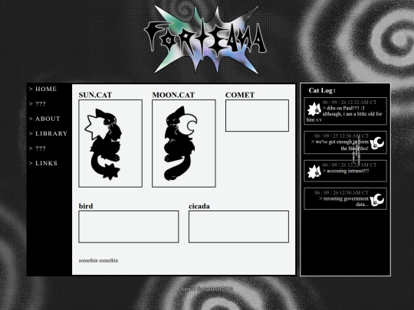
Task: Click the COMET heading
Action: coord(240,95)
